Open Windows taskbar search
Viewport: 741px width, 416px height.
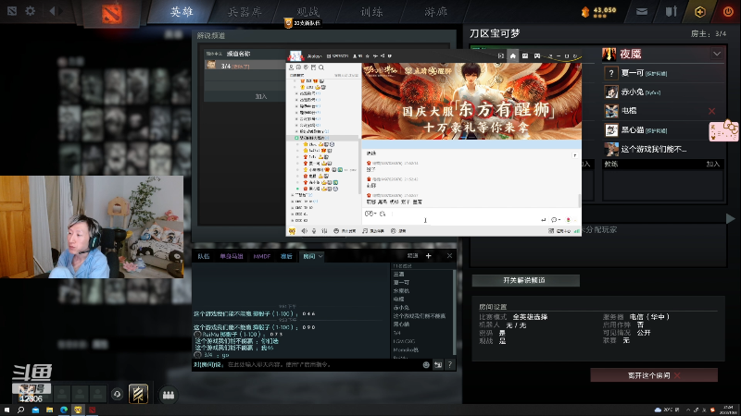click(x=20, y=410)
